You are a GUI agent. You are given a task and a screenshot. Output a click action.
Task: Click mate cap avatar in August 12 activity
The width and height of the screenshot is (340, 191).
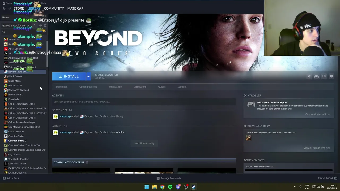[x=55, y=132]
